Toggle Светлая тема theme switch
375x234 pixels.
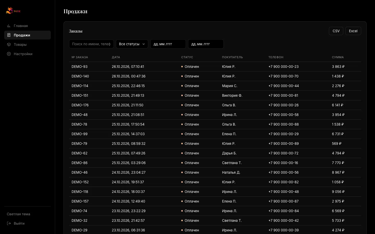click(18, 214)
